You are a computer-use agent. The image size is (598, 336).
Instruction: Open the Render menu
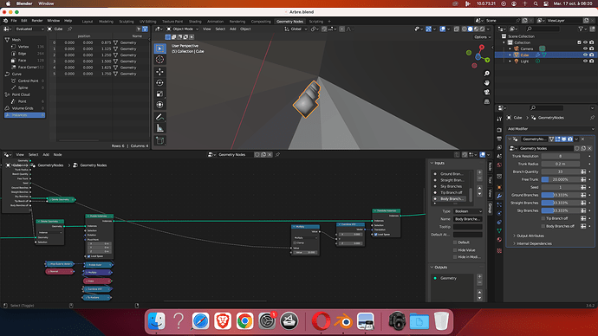tap(37, 21)
